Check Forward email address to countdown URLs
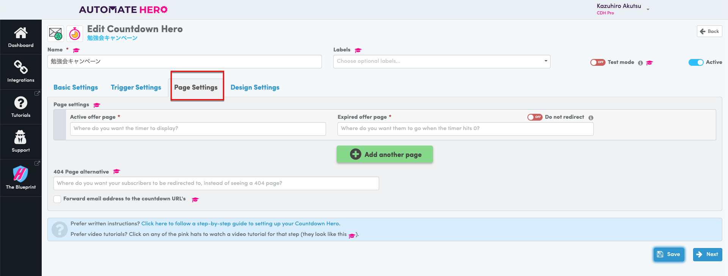The image size is (728, 276). point(57,199)
